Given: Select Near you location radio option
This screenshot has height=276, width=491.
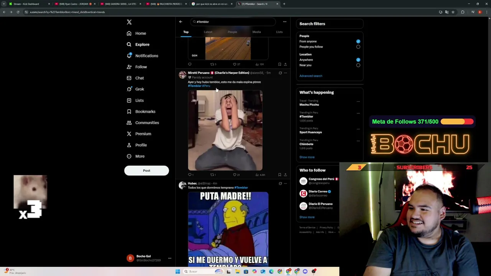Looking at the screenshot, I should 358,65.
